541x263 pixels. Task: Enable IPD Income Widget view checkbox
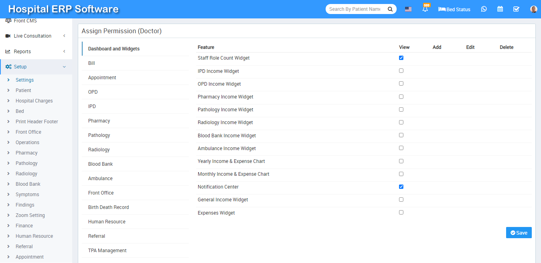pos(401,71)
